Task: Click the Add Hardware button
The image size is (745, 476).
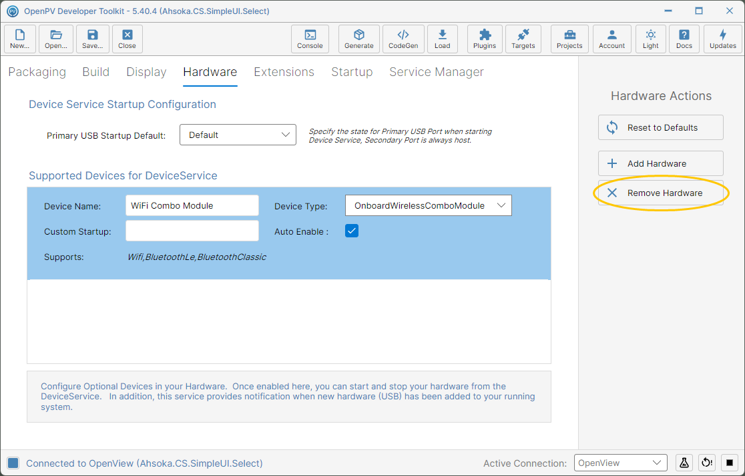Action: 661,163
